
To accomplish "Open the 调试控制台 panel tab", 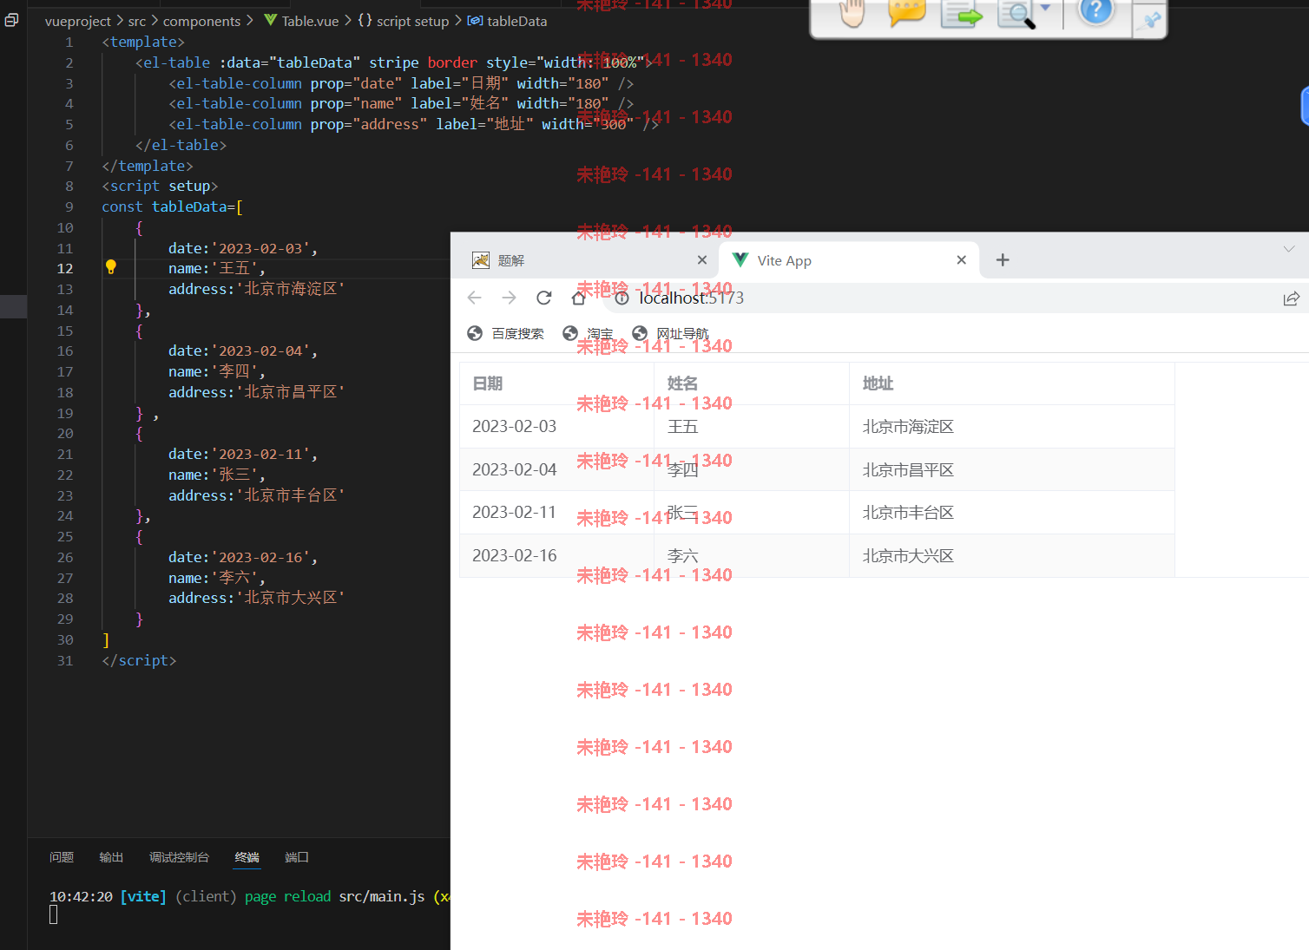I will (180, 857).
